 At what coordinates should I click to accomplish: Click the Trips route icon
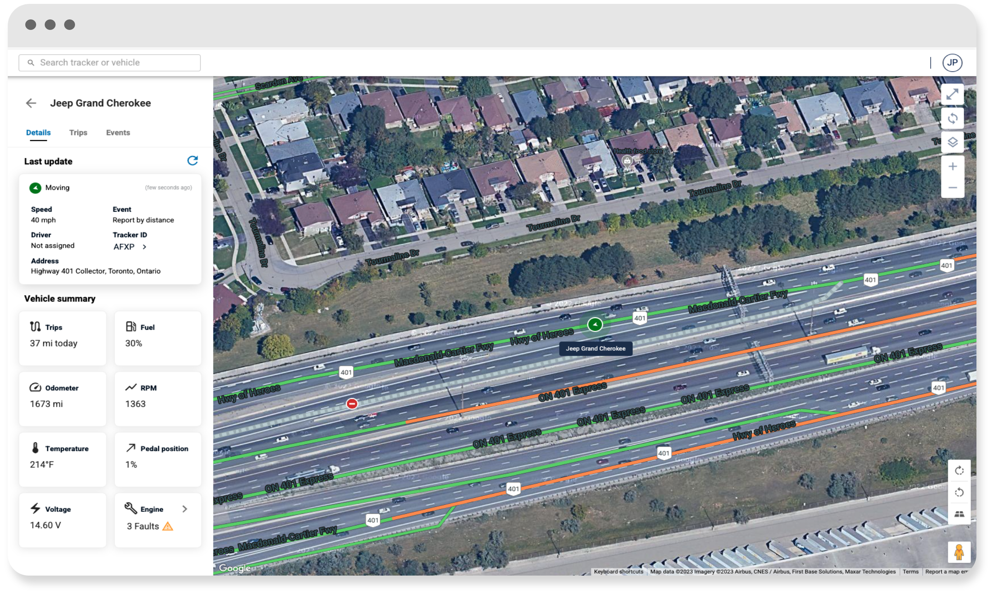[x=35, y=327]
